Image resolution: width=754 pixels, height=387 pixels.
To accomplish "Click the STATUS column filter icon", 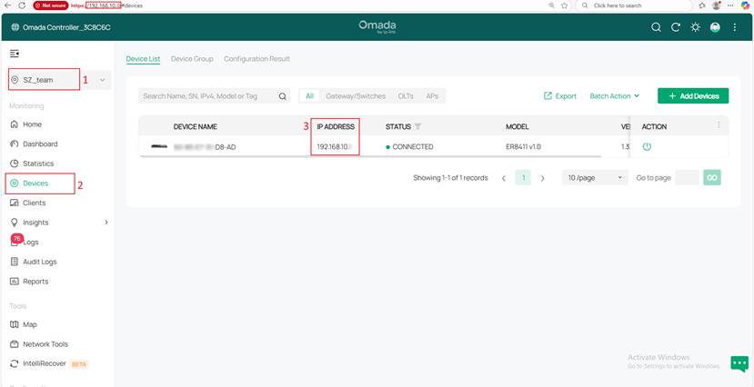I will (x=417, y=126).
